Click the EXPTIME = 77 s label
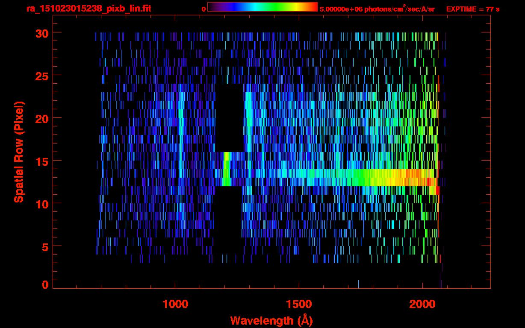Screen dimensions: 525x328 (473, 9)
